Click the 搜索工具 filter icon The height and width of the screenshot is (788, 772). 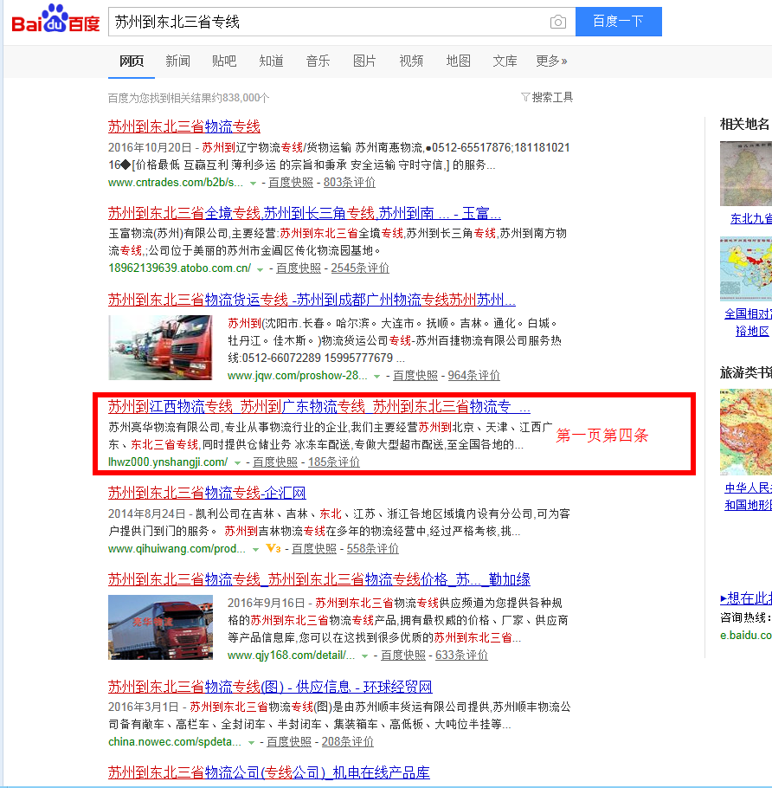click(x=524, y=97)
